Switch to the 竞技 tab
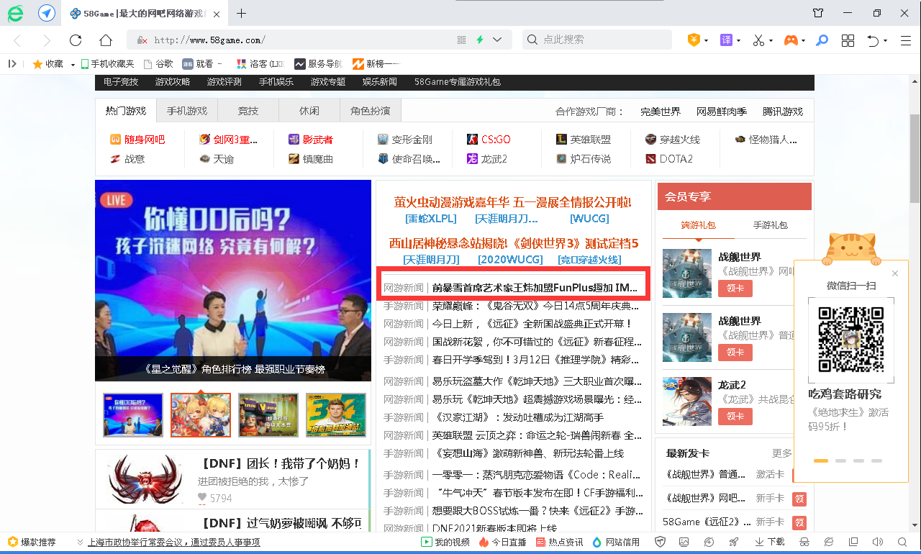 pos(248,111)
